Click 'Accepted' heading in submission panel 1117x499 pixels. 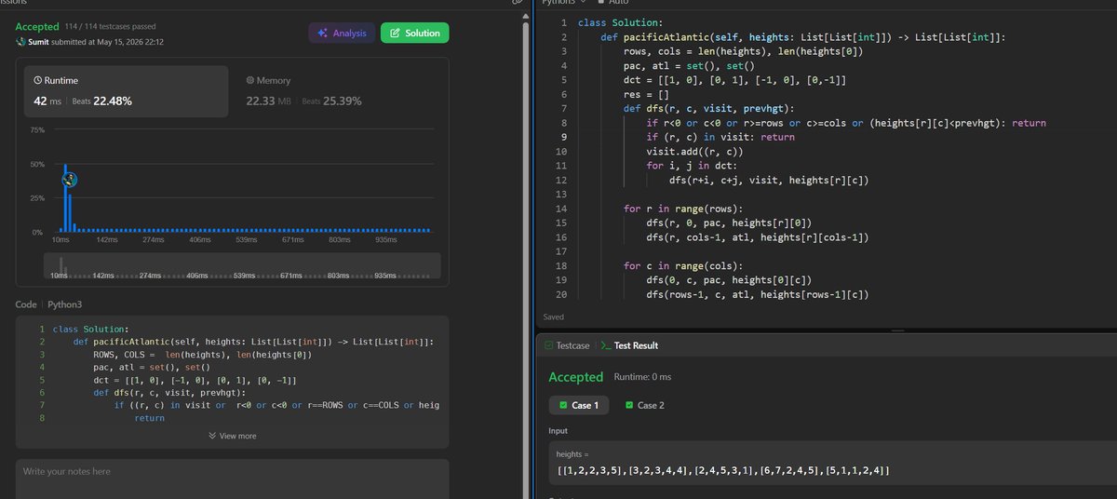(37, 27)
